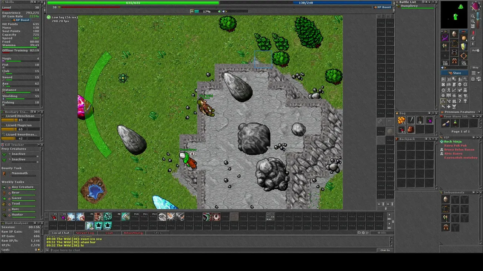Click the blue mana bar at top

[x=306, y=3]
